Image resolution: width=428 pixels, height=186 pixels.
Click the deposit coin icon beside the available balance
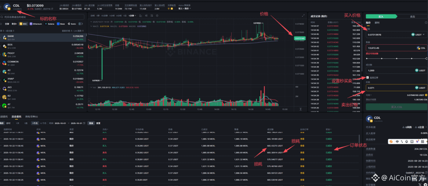tap(426, 95)
